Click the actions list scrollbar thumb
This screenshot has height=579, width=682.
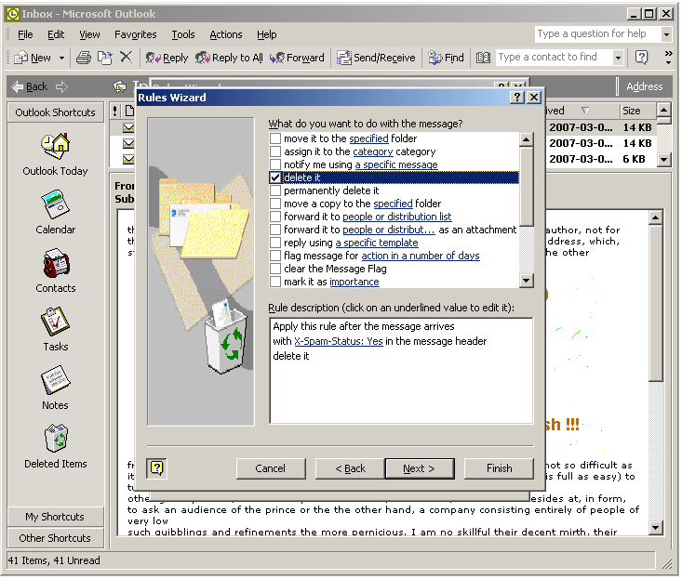[527, 187]
